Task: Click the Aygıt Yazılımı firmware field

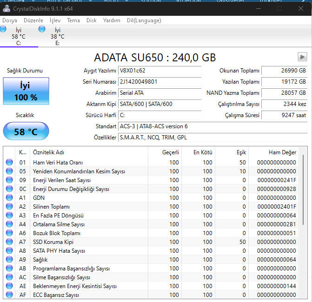Action: click(x=159, y=71)
